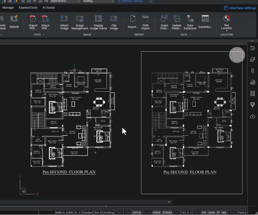This screenshot has height=215, width=258.
Task: Open the Layers panel from the sidebar
Action: click(x=253, y=59)
